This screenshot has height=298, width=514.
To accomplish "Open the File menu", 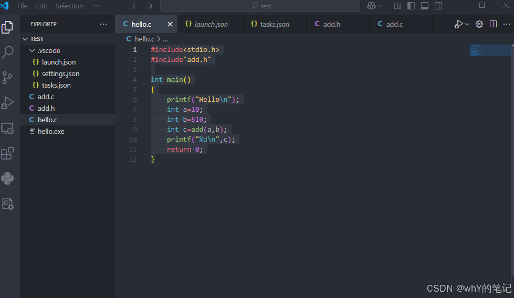I will coord(22,6).
